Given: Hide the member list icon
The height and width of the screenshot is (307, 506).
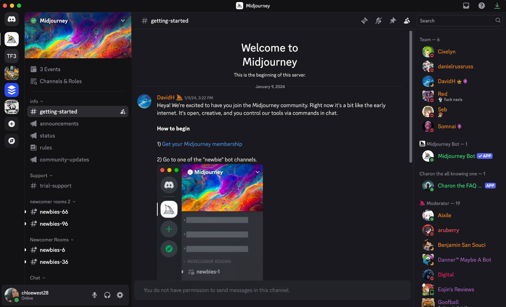Looking at the screenshot, I should click(x=407, y=21).
